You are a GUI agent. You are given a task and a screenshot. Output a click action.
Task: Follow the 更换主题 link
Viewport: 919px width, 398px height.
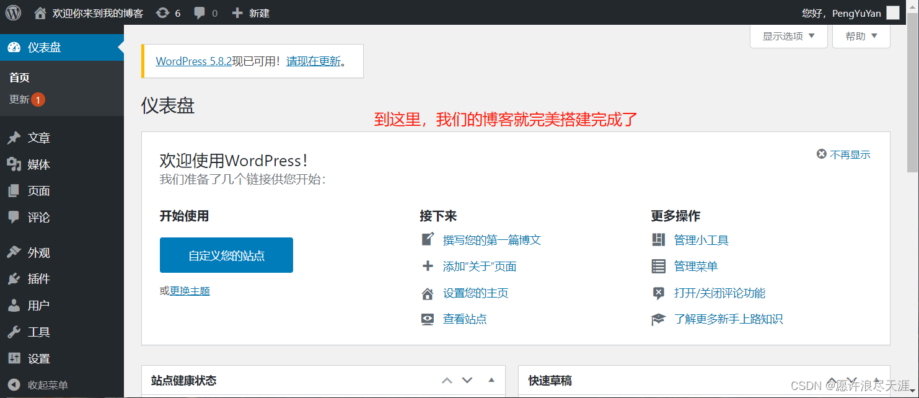[x=190, y=291]
